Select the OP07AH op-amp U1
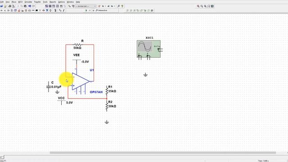Viewport: 288px width, 162px height. 81,81
